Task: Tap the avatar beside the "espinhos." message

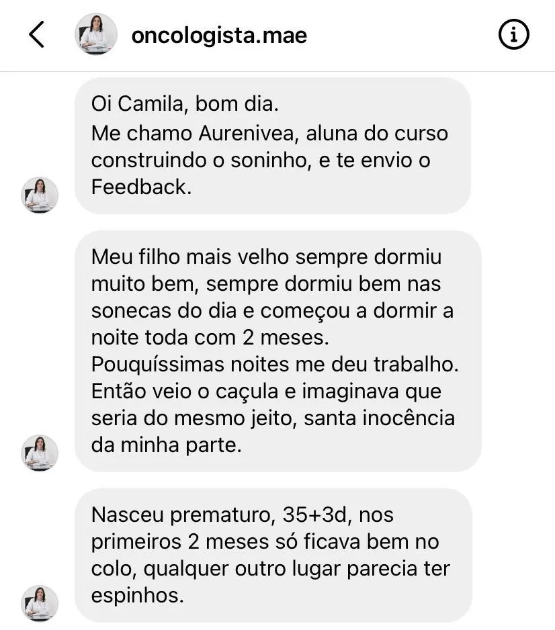Action: tap(40, 602)
